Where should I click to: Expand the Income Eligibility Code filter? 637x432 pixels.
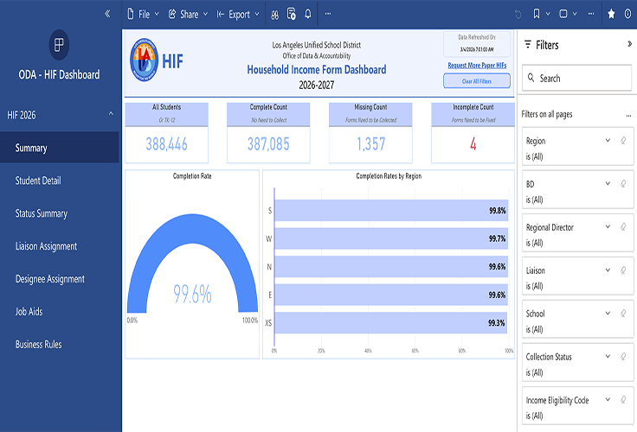point(608,399)
